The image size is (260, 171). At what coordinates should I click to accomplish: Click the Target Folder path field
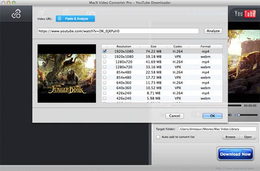click(x=217, y=129)
